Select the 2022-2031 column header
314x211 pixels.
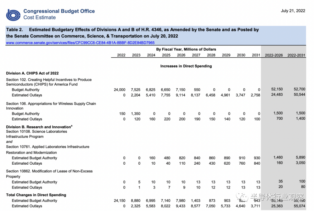tap(296, 55)
